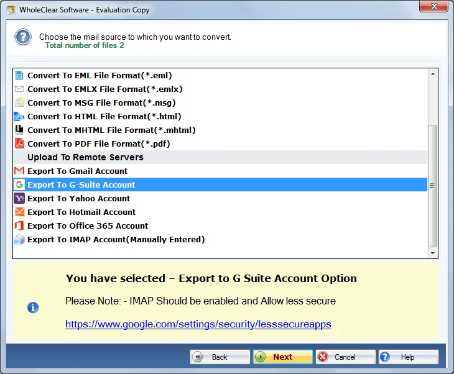Click the HTML file format icon
454x374 pixels.
tap(19, 116)
